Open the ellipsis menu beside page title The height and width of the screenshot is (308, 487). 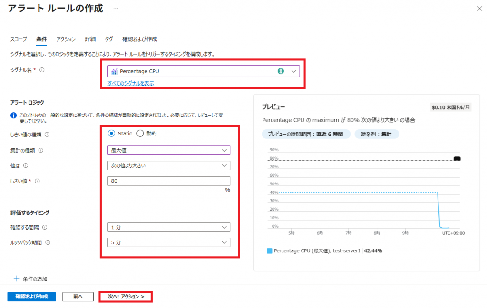[116, 9]
